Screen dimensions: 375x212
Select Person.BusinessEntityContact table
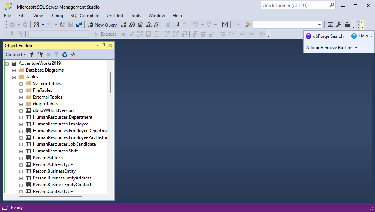62,185
